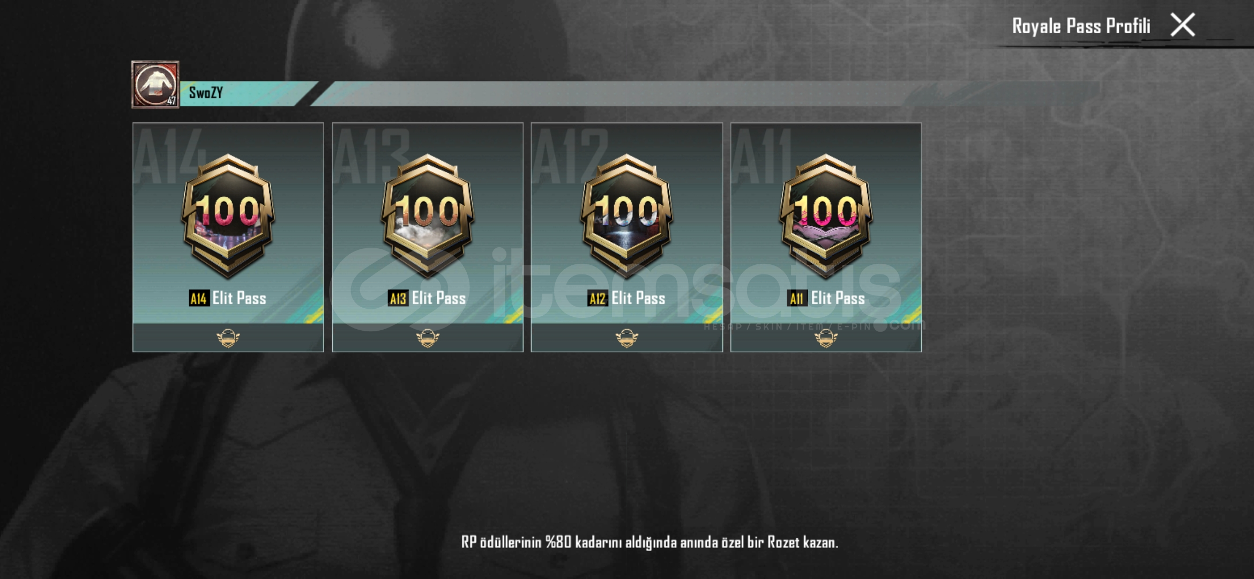1254x579 pixels.
Task: Click the A13 Elit Pass label
Action: (427, 298)
